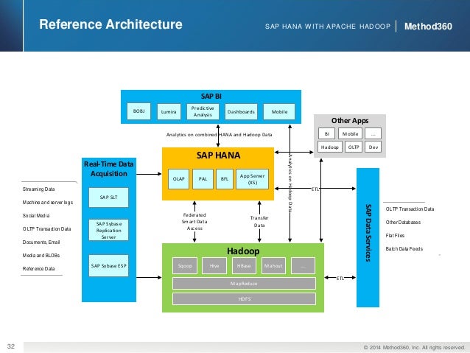
Task: Select the Dashboards box
Action: (241, 111)
